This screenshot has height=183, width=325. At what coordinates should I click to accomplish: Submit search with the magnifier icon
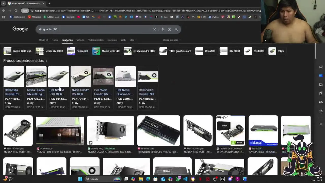pyautogui.click(x=176, y=29)
